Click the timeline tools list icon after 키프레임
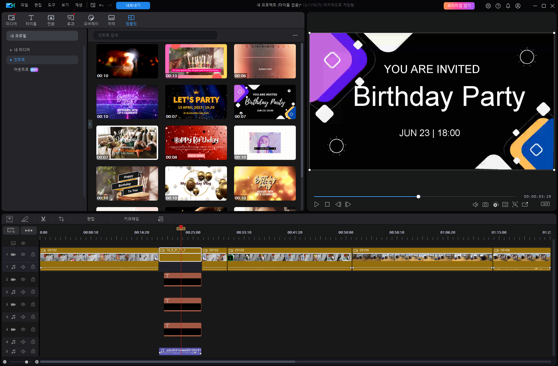558x366 pixels. coord(161,219)
